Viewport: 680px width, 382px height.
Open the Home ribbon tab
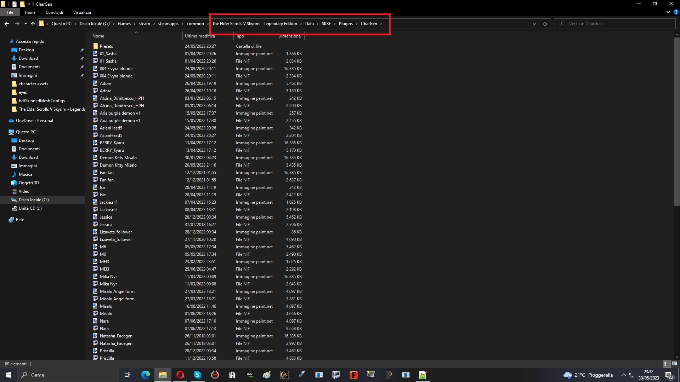(30, 12)
